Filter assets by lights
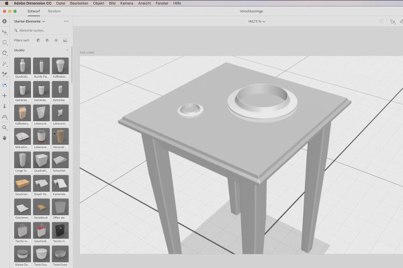Image resolution: width=403 pixels, height=268 pixels. coord(56,40)
